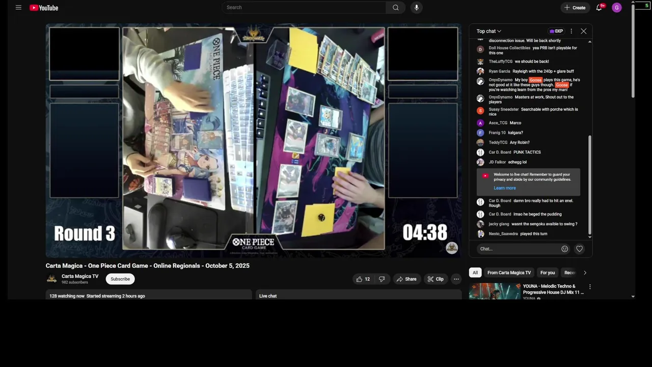Start voice search with microphone icon

coord(416,8)
